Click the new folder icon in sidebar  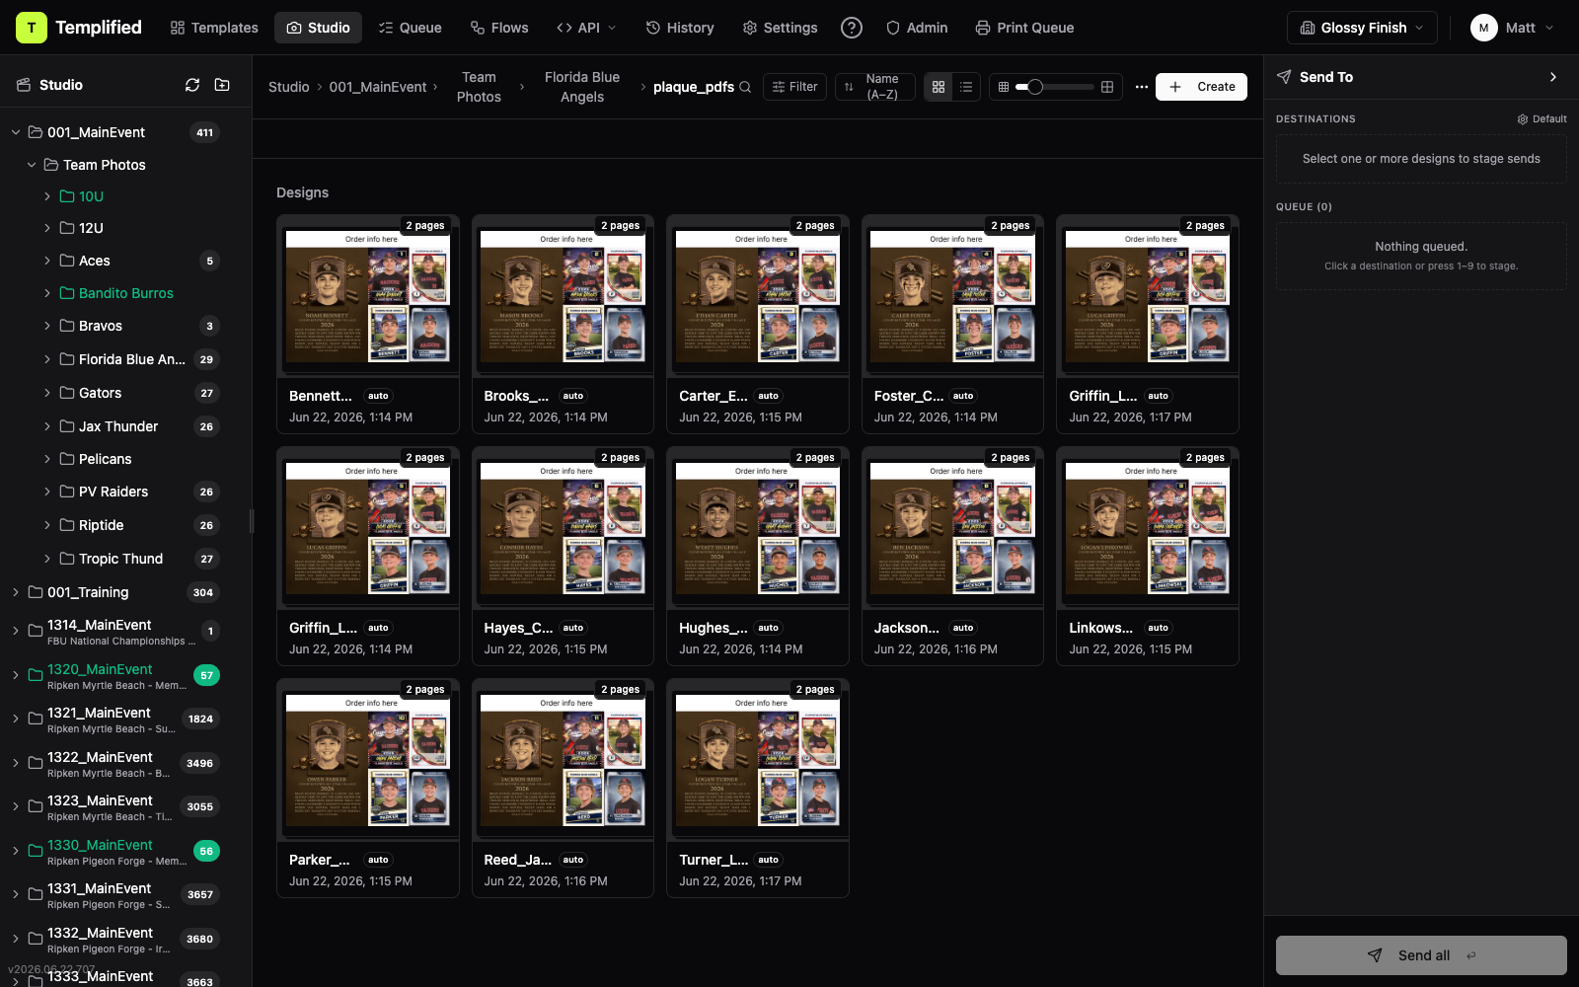point(222,85)
